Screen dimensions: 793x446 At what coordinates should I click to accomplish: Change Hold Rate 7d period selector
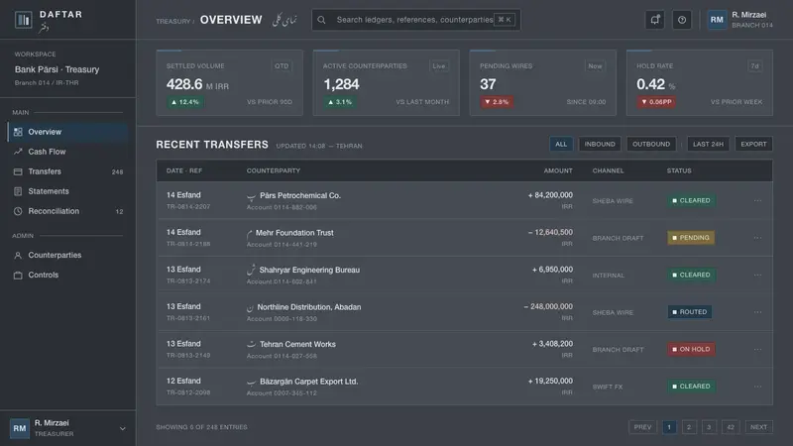pos(754,66)
